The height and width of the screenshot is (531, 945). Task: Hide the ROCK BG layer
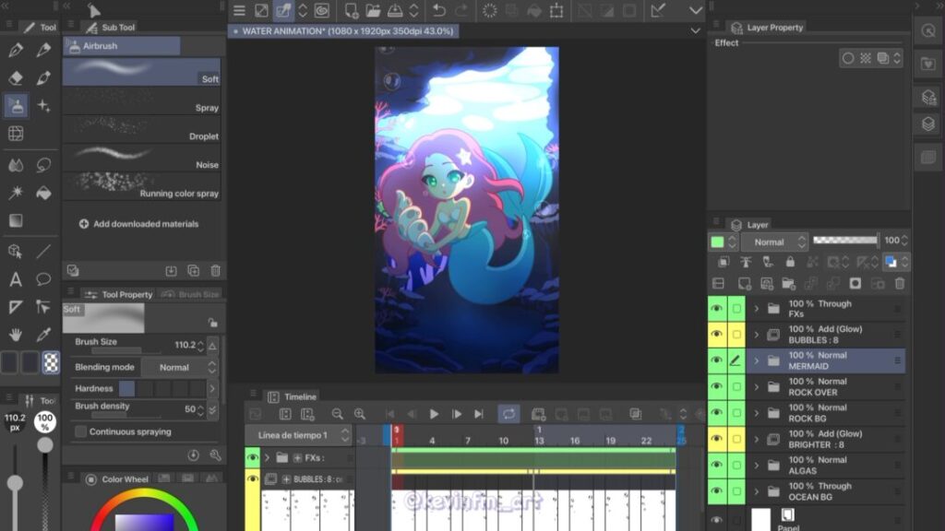[x=716, y=412]
